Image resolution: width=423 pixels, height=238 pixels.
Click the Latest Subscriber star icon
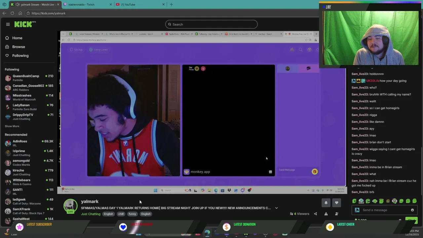(19, 227)
